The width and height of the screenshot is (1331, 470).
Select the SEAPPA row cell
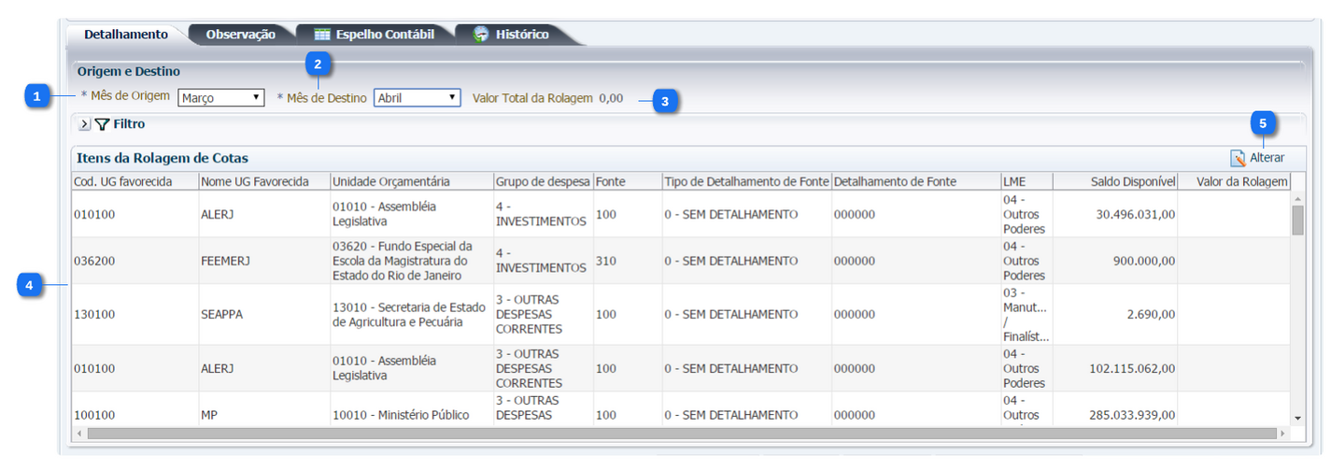pyautogui.click(x=221, y=315)
